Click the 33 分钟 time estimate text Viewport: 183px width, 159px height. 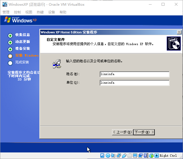24,79
